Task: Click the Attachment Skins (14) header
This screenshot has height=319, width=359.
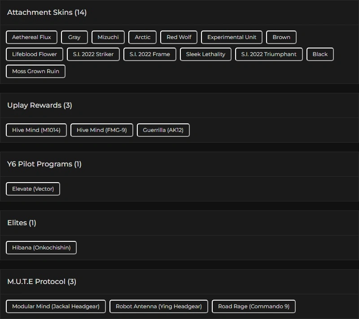Action: tap(47, 13)
